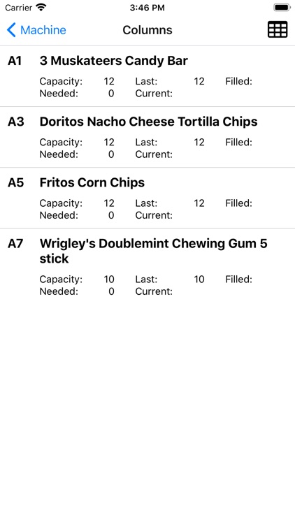
Task: Open the grid view icon
Action: (278, 29)
